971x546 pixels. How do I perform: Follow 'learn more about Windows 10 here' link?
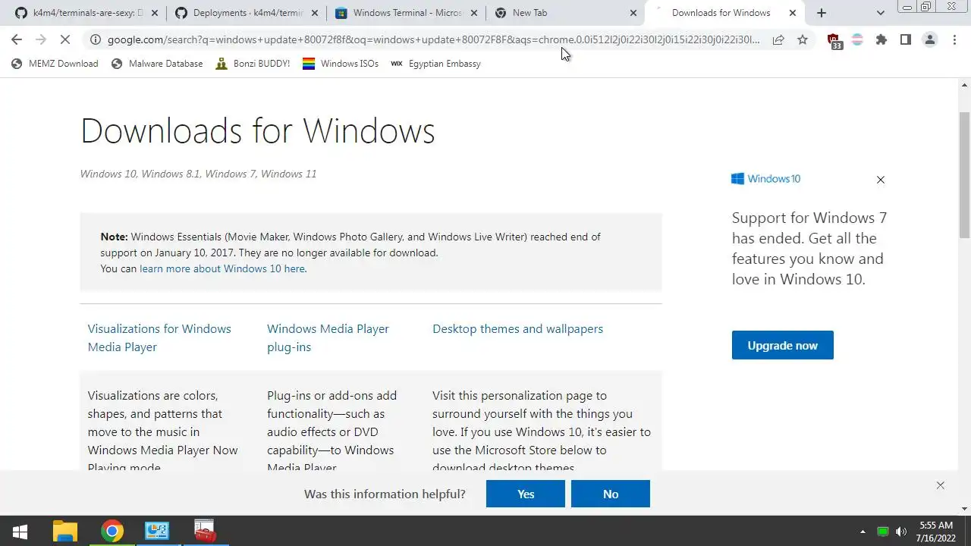(222, 268)
